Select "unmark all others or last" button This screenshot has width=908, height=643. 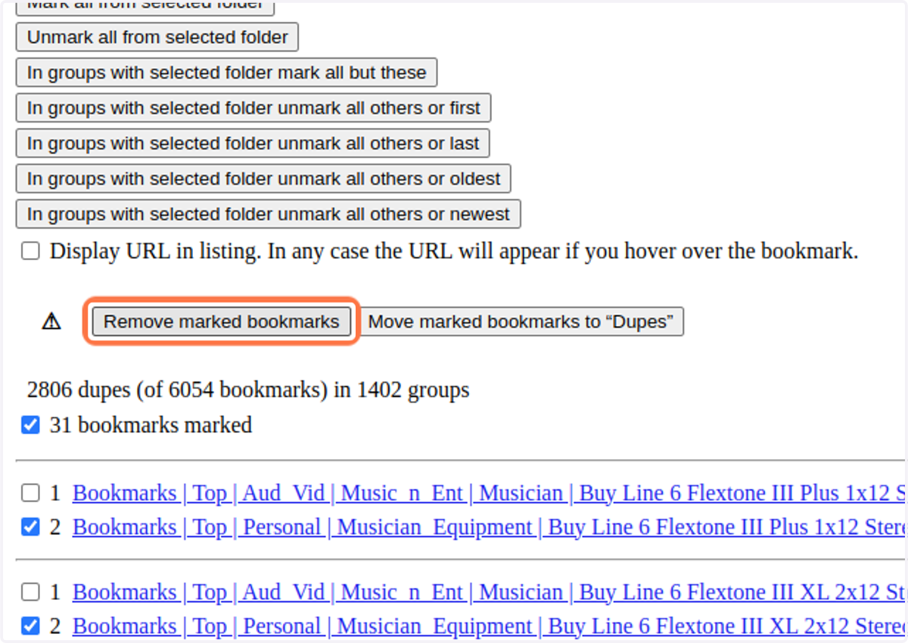[x=253, y=144]
